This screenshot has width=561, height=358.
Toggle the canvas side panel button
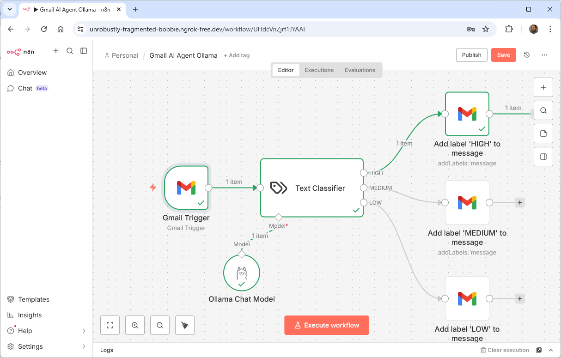point(543,157)
